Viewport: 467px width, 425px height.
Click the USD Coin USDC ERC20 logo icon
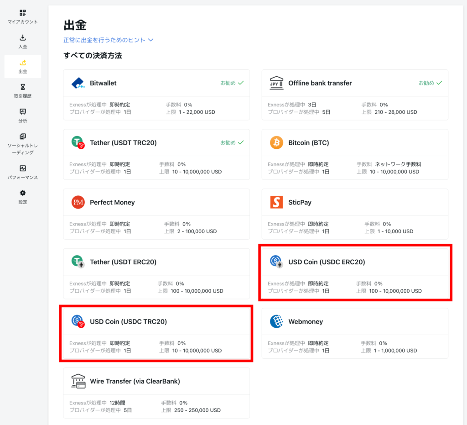(276, 262)
